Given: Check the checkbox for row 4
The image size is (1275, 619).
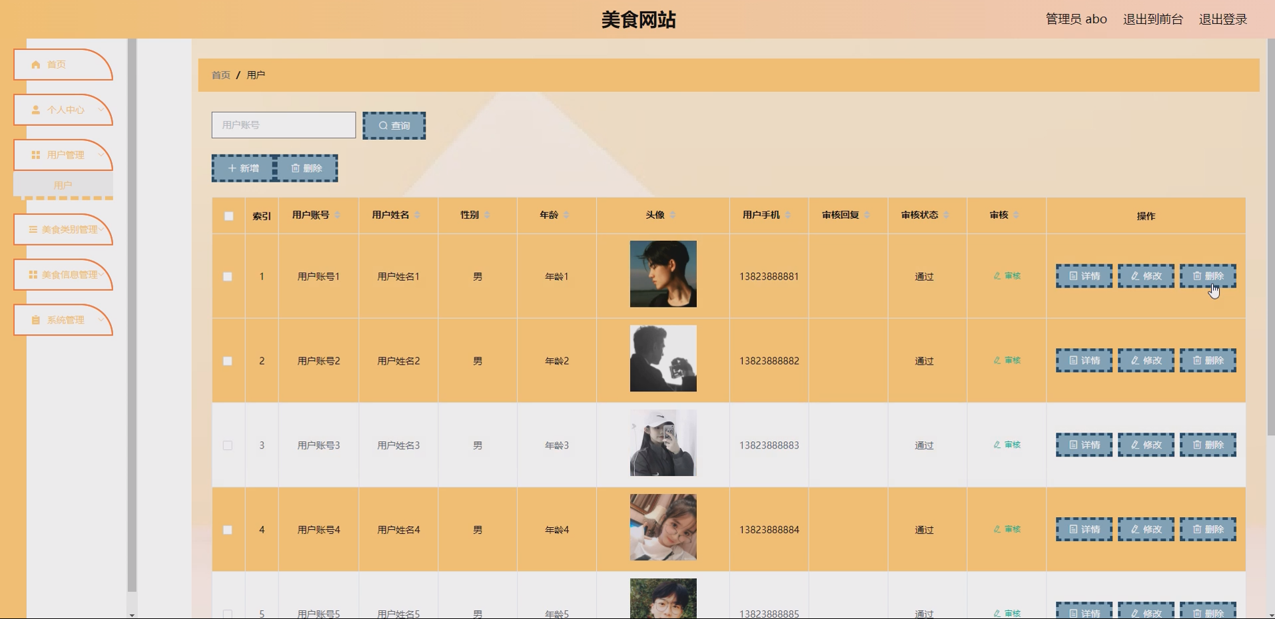Looking at the screenshot, I should [228, 530].
